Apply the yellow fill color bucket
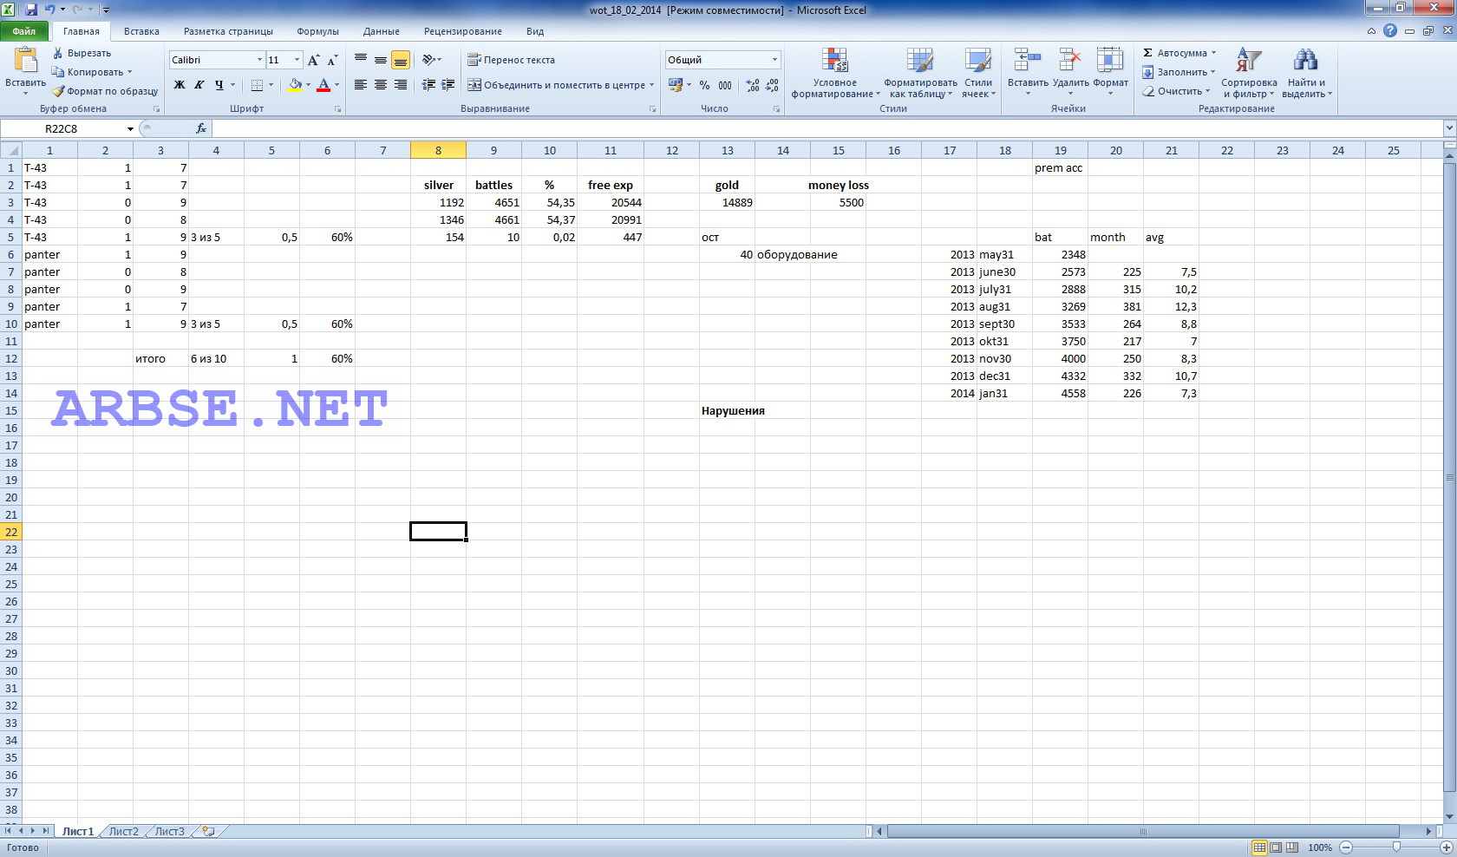 pos(296,85)
